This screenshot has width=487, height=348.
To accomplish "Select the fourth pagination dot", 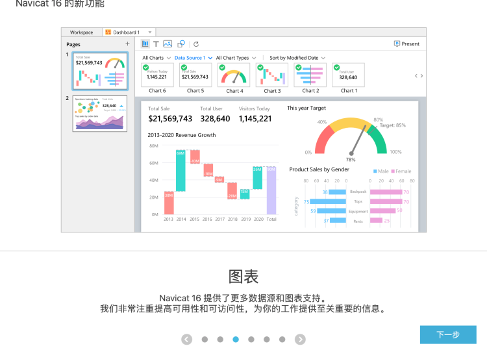I will click(251, 340).
